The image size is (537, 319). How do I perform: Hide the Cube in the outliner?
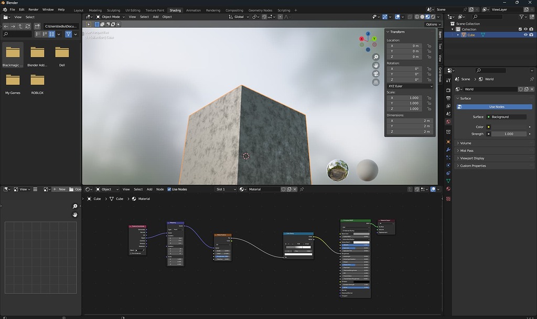pyautogui.click(x=526, y=35)
